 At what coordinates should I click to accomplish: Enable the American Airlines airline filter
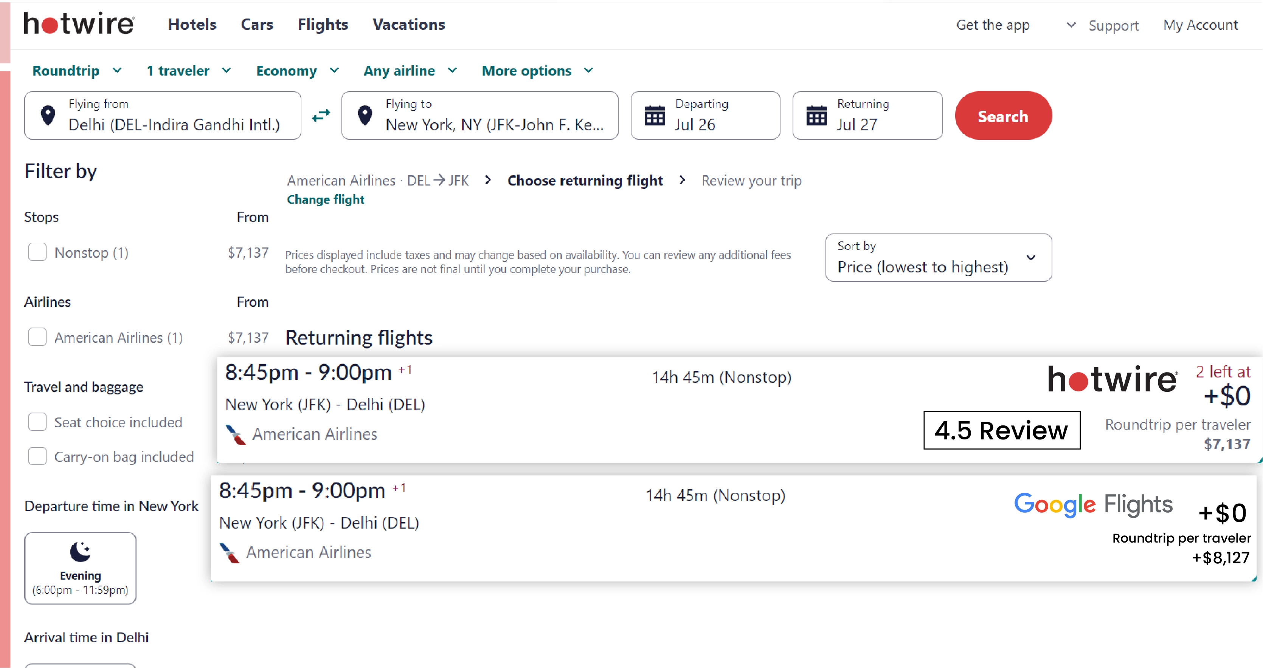click(x=39, y=337)
